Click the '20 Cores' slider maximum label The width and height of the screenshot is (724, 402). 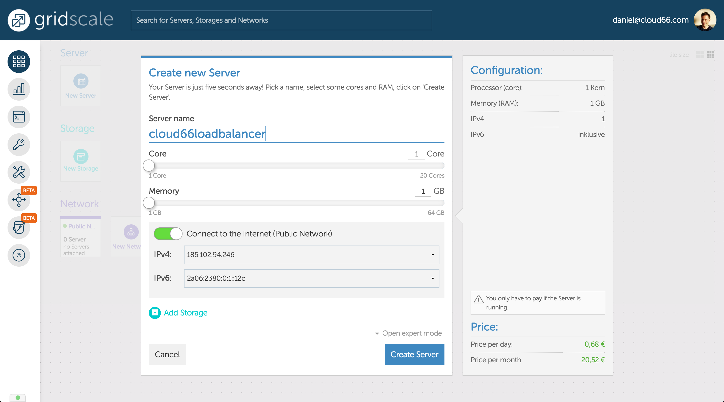pos(432,176)
